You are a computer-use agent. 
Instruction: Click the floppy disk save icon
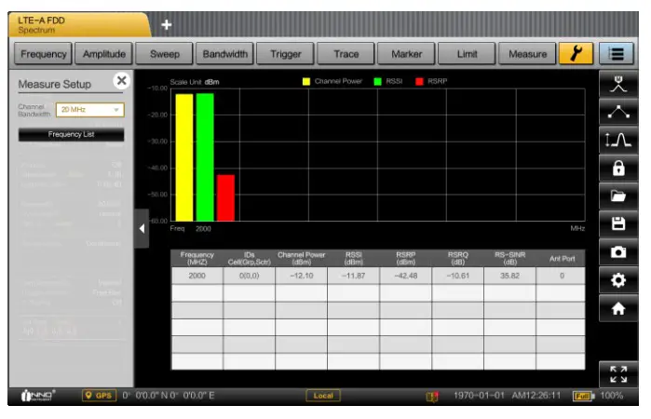click(x=618, y=223)
